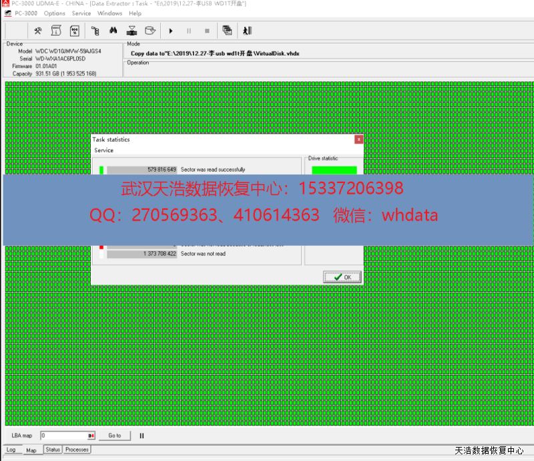Click the tree structure toolbar icon
Viewport: 534px width, 461px height.
(95, 31)
